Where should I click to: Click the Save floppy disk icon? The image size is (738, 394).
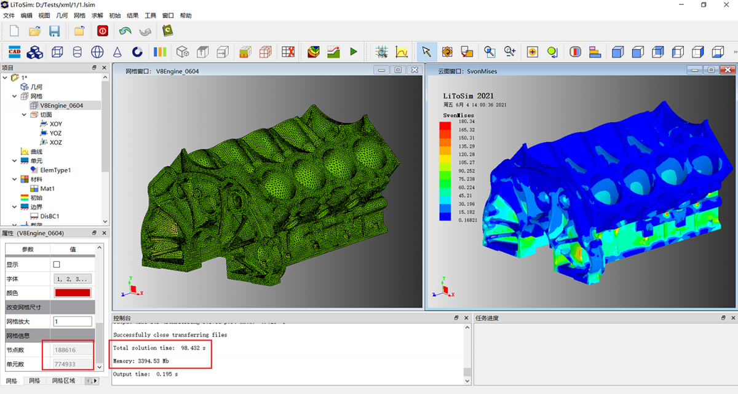tap(55, 31)
